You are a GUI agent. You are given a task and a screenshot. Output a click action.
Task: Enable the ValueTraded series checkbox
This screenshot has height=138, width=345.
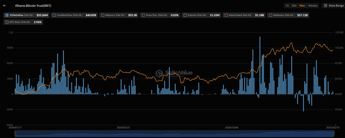[x=226, y=15]
